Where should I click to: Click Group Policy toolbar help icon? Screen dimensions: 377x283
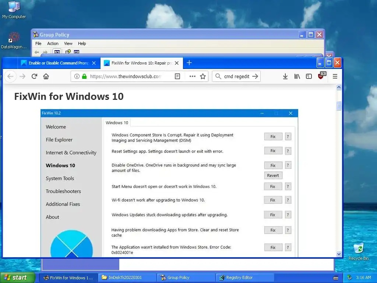click(68, 52)
